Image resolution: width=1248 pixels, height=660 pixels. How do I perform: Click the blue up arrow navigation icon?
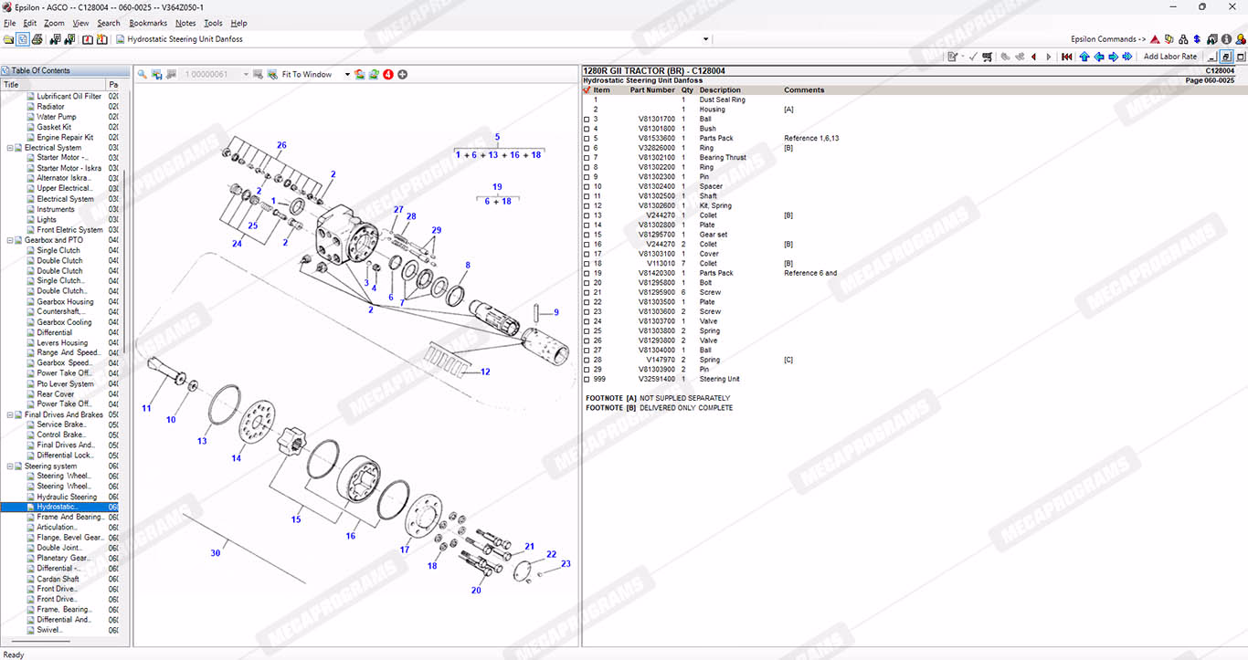pyautogui.click(x=1084, y=57)
